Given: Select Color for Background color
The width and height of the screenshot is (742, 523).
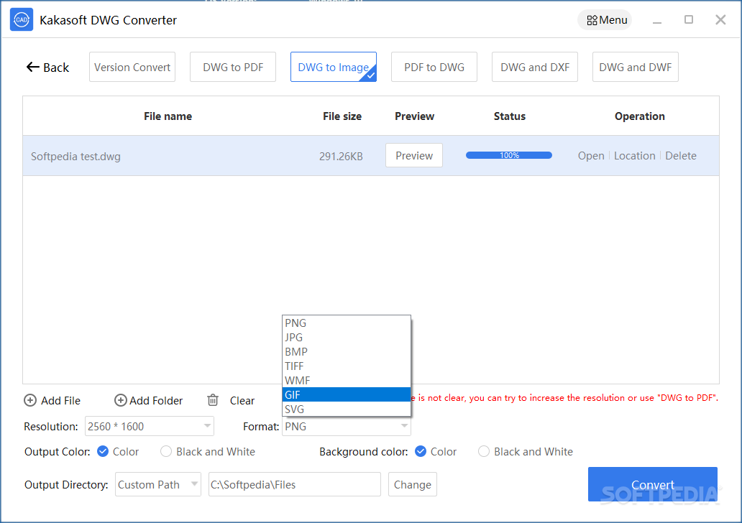Looking at the screenshot, I should coord(420,451).
